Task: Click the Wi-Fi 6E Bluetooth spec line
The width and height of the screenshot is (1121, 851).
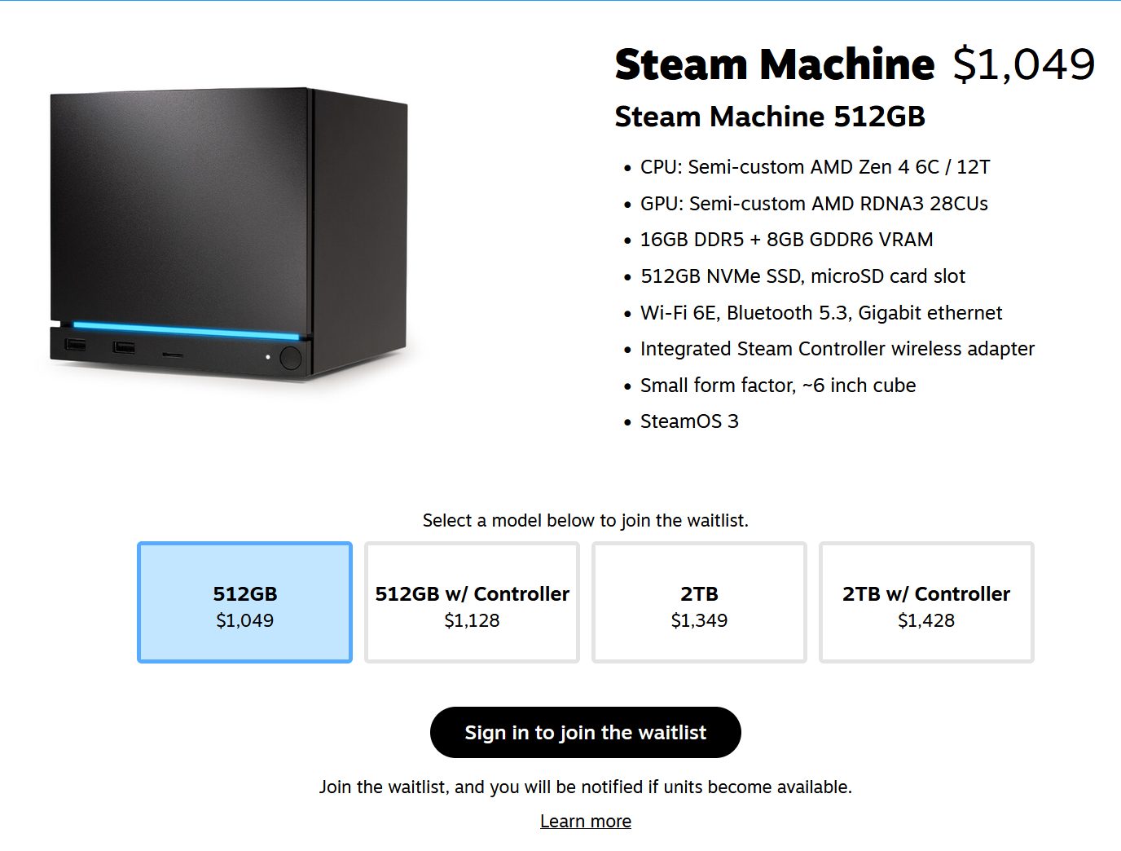Action: (821, 313)
